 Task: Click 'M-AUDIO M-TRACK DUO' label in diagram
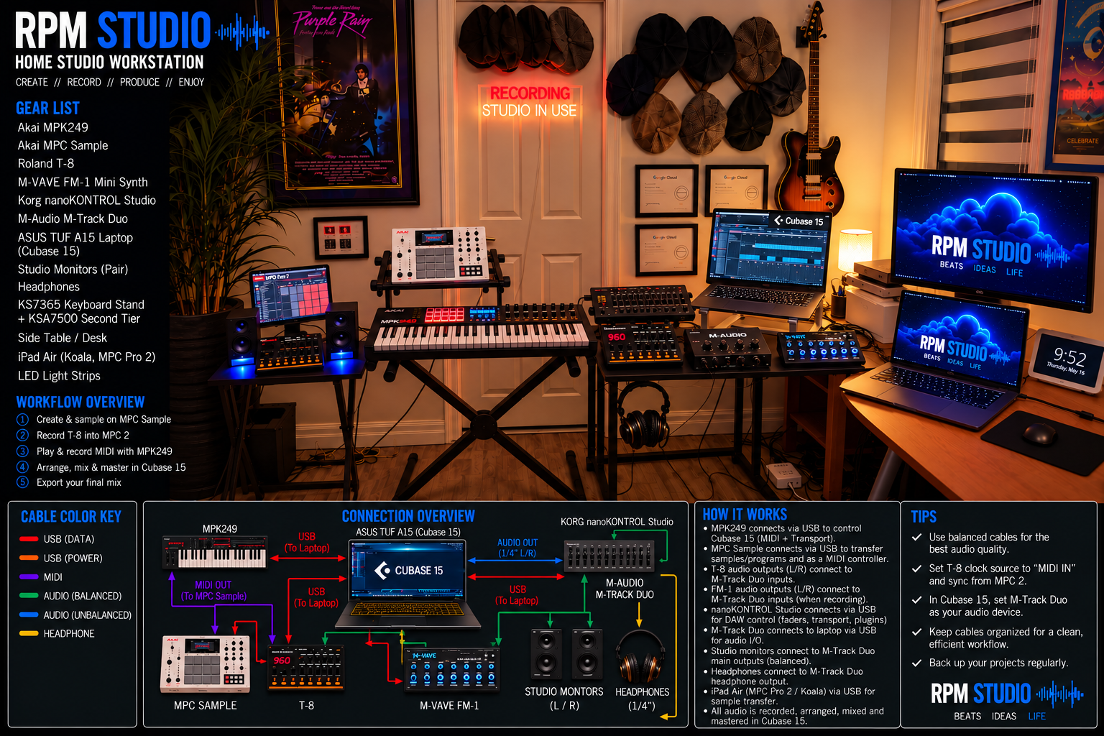point(625,589)
